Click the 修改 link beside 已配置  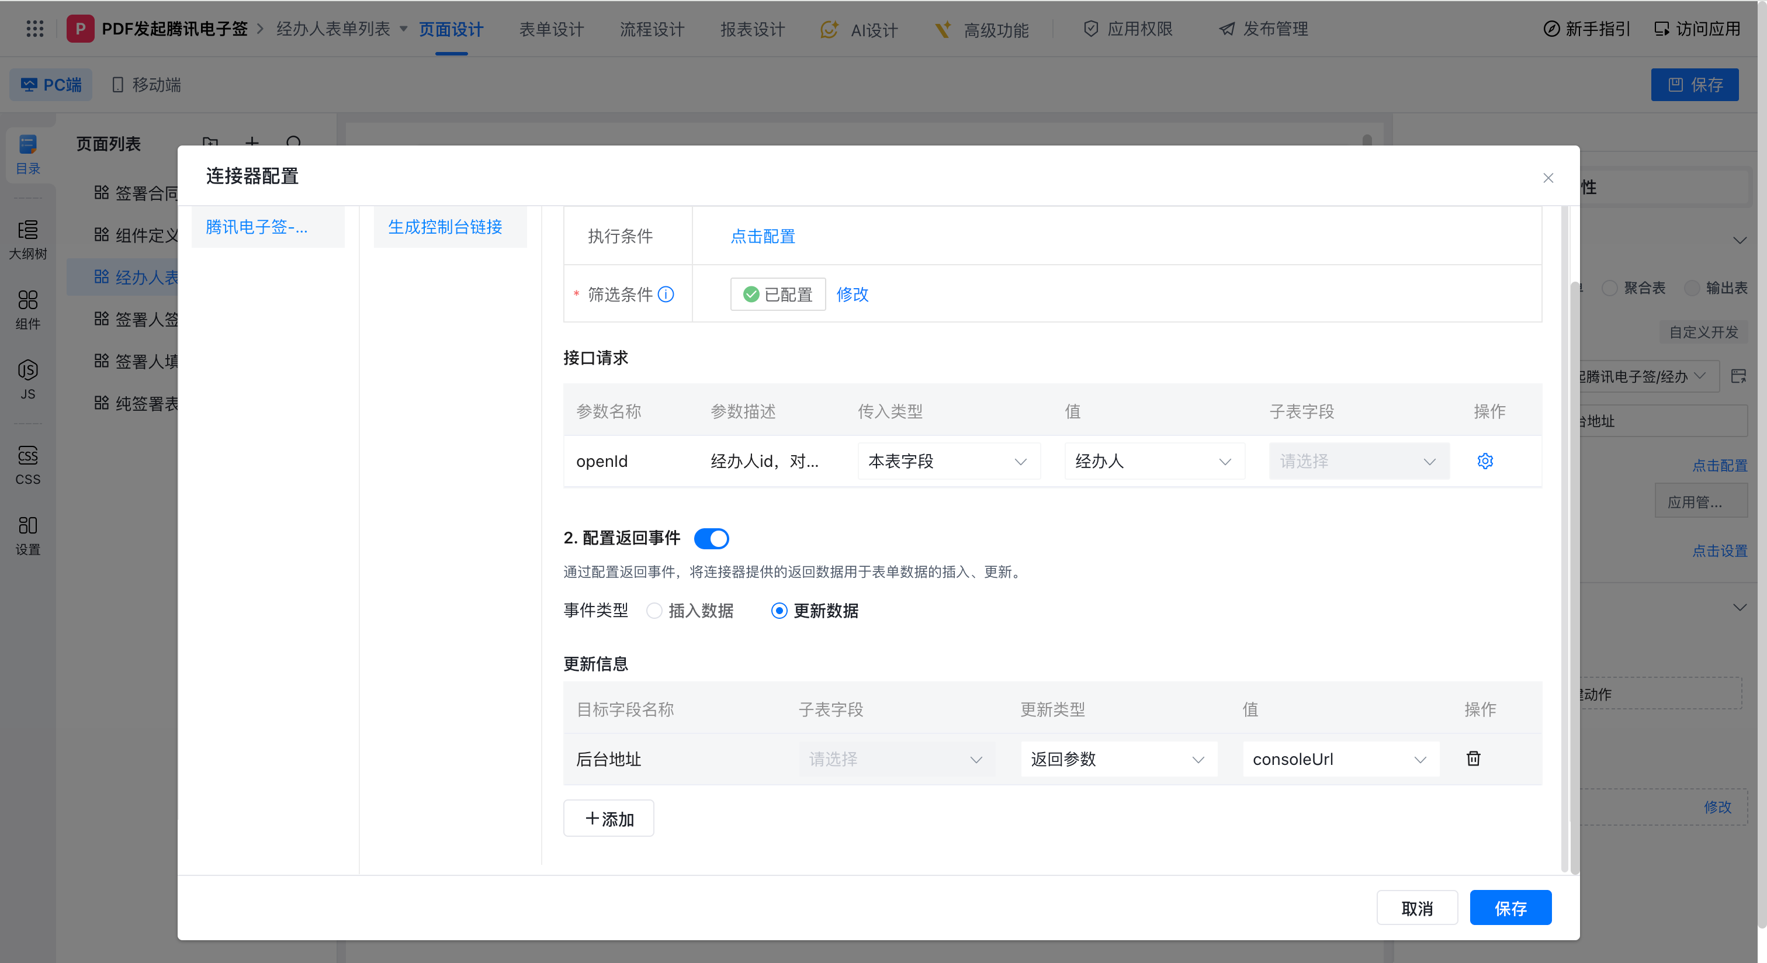coord(852,295)
